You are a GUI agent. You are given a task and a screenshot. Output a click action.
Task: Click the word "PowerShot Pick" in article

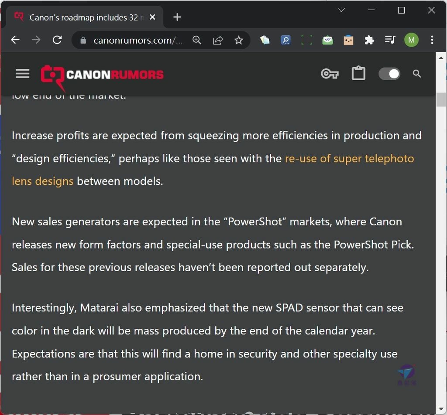coord(373,245)
